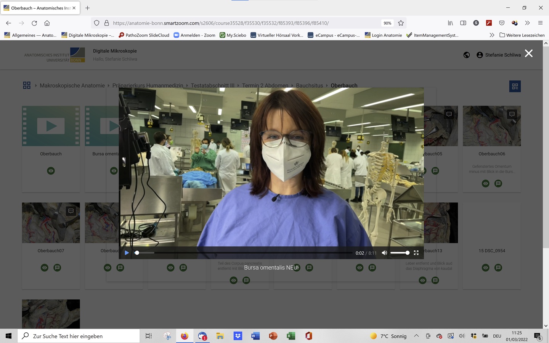Open the PathoZoom SlideCloud bookmark
Viewport: 549px width, 343px height.
(144, 35)
